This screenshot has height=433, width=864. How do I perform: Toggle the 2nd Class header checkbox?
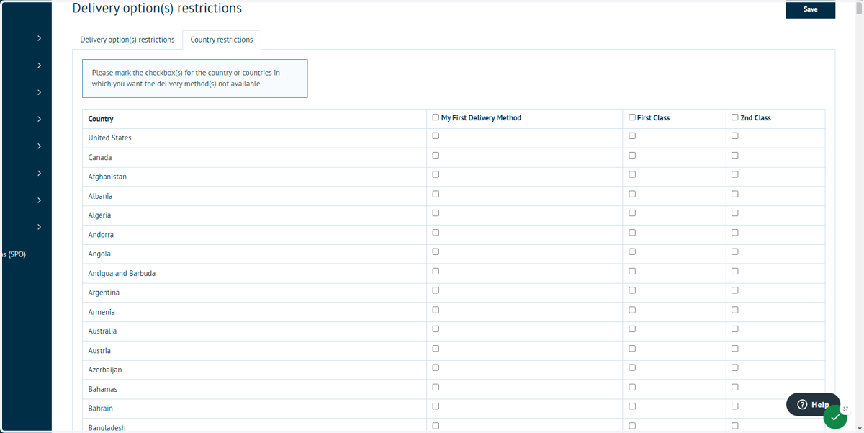(735, 117)
